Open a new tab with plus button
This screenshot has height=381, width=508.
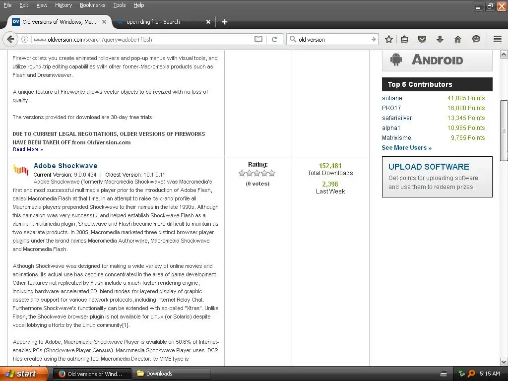pyautogui.click(x=225, y=22)
